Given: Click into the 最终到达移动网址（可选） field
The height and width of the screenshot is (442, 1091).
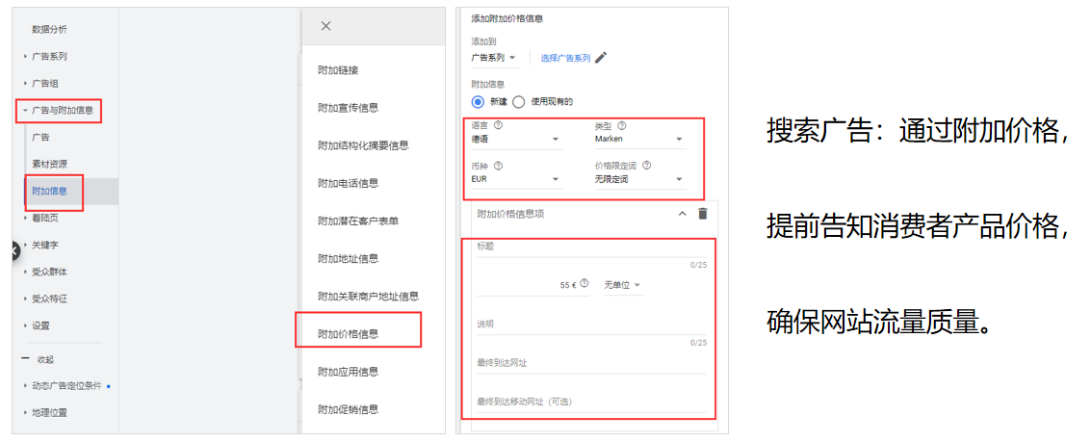Looking at the screenshot, I should click(x=591, y=403).
